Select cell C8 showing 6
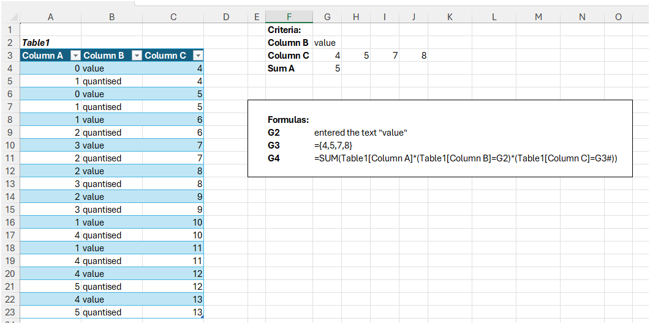 point(173,120)
